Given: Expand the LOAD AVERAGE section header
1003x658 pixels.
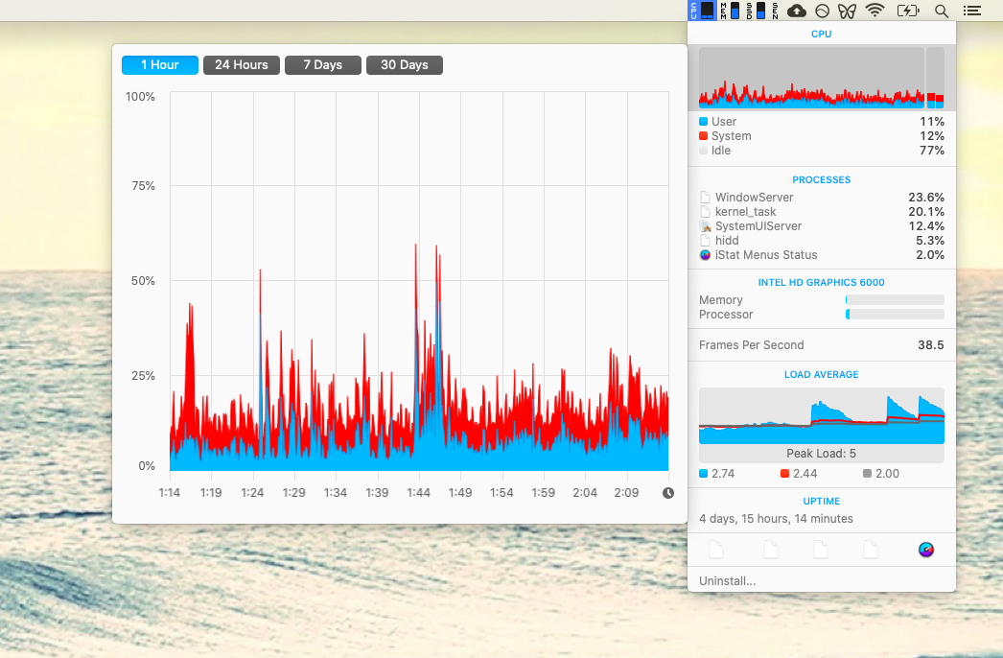Looking at the screenshot, I should coord(821,374).
